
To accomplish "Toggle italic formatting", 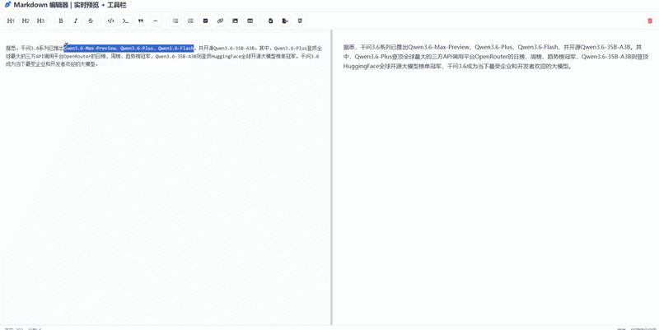I will tap(76, 21).
